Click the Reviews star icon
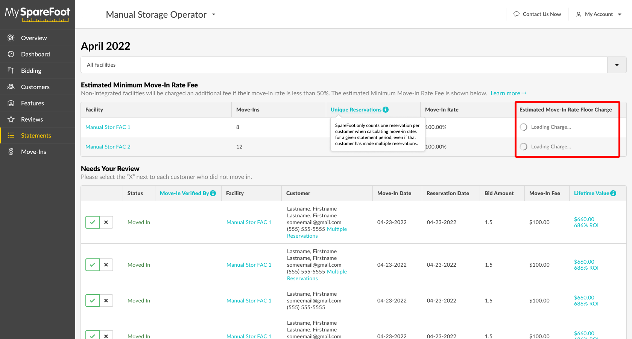This screenshot has height=339, width=632. coord(11,119)
